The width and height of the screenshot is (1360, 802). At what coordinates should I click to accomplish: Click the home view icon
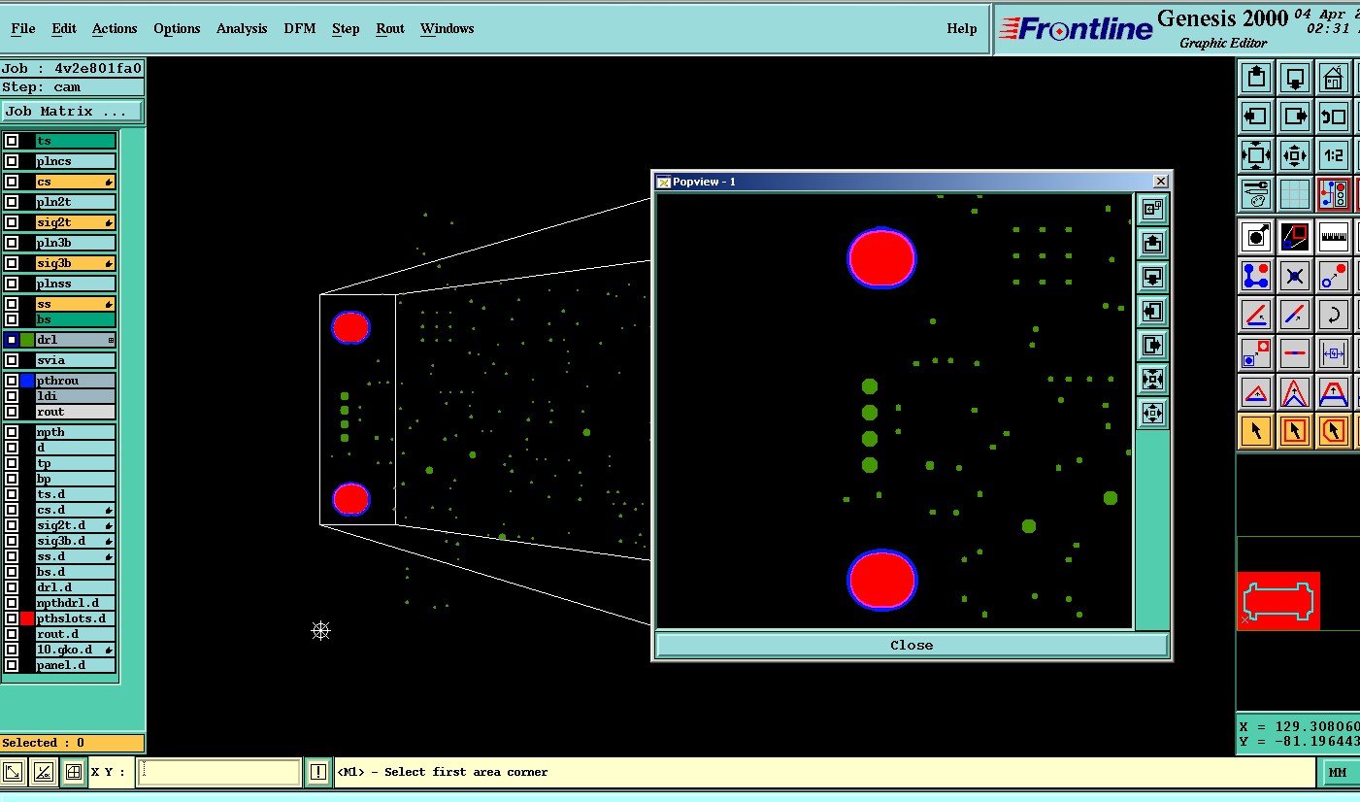[1334, 78]
